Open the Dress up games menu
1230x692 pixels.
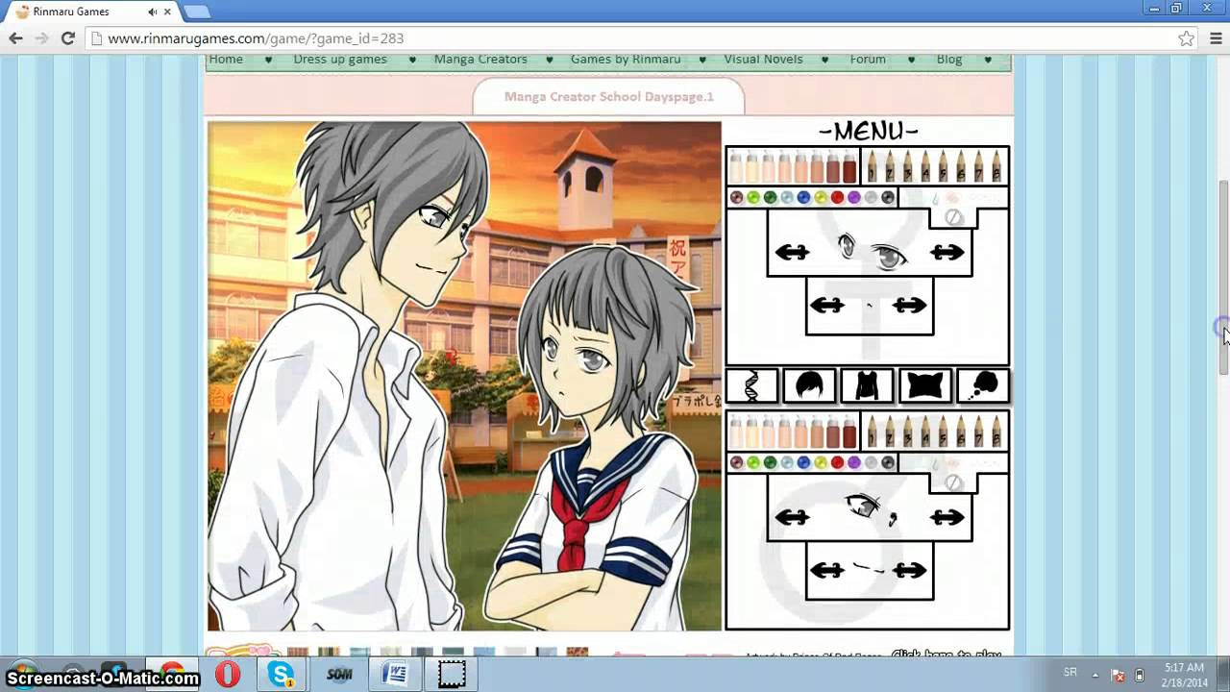340,60
